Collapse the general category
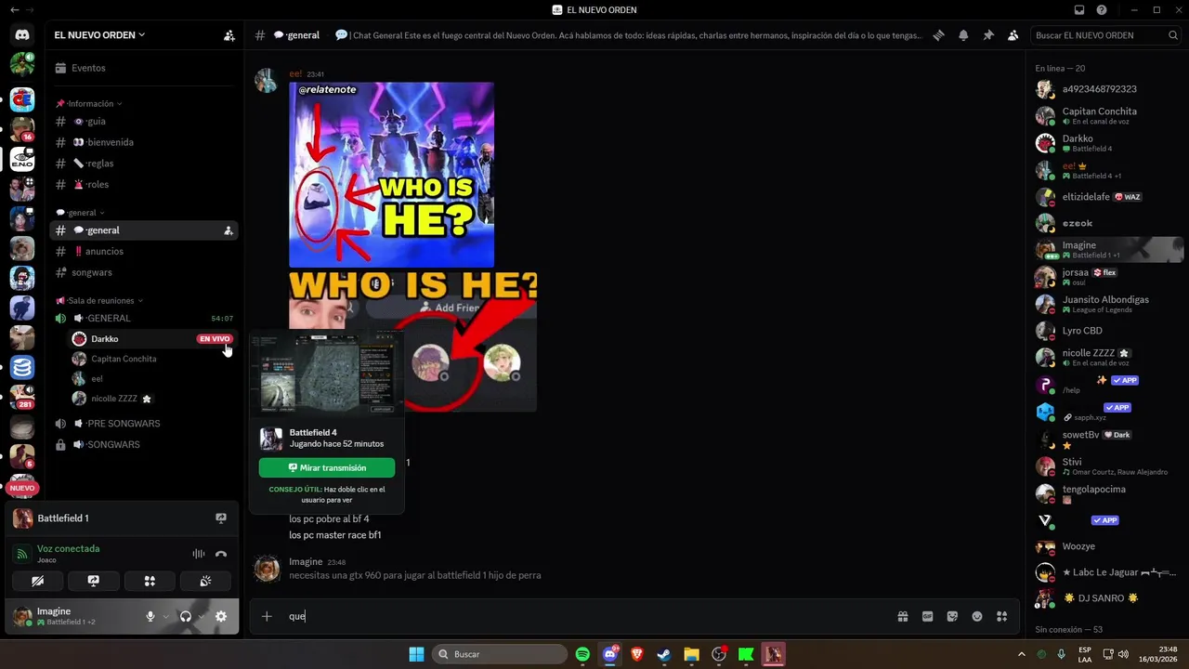The image size is (1189, 669). [x=81, y=213]
